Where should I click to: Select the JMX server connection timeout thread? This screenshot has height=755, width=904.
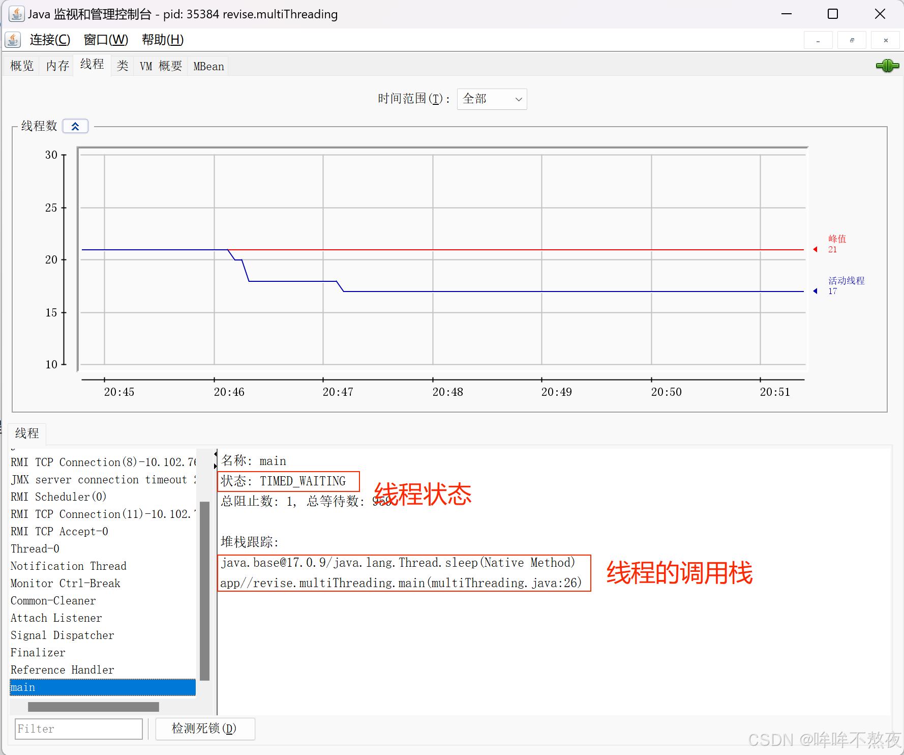point(103,480)
